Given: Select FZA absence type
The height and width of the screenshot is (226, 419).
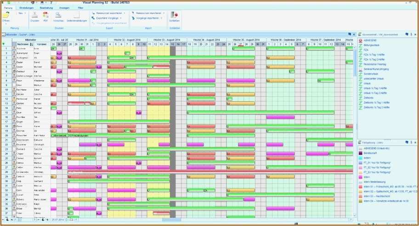Looking at the screenshot, I should click(x=366, y=50).
